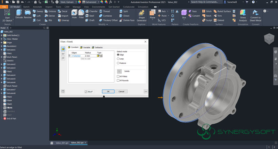Select the Delete Face tool

[x=127, y=20]
